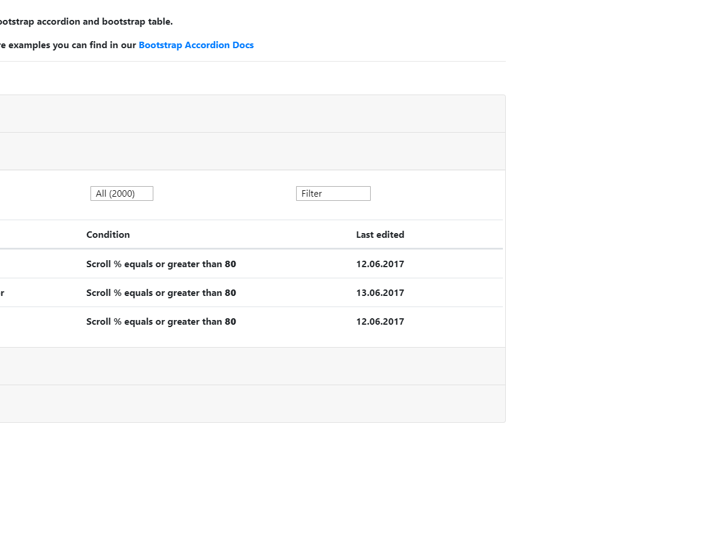Screen dimensions: 705x559
Task: Expand the accordion header just below the table
Action: (251, 366)
